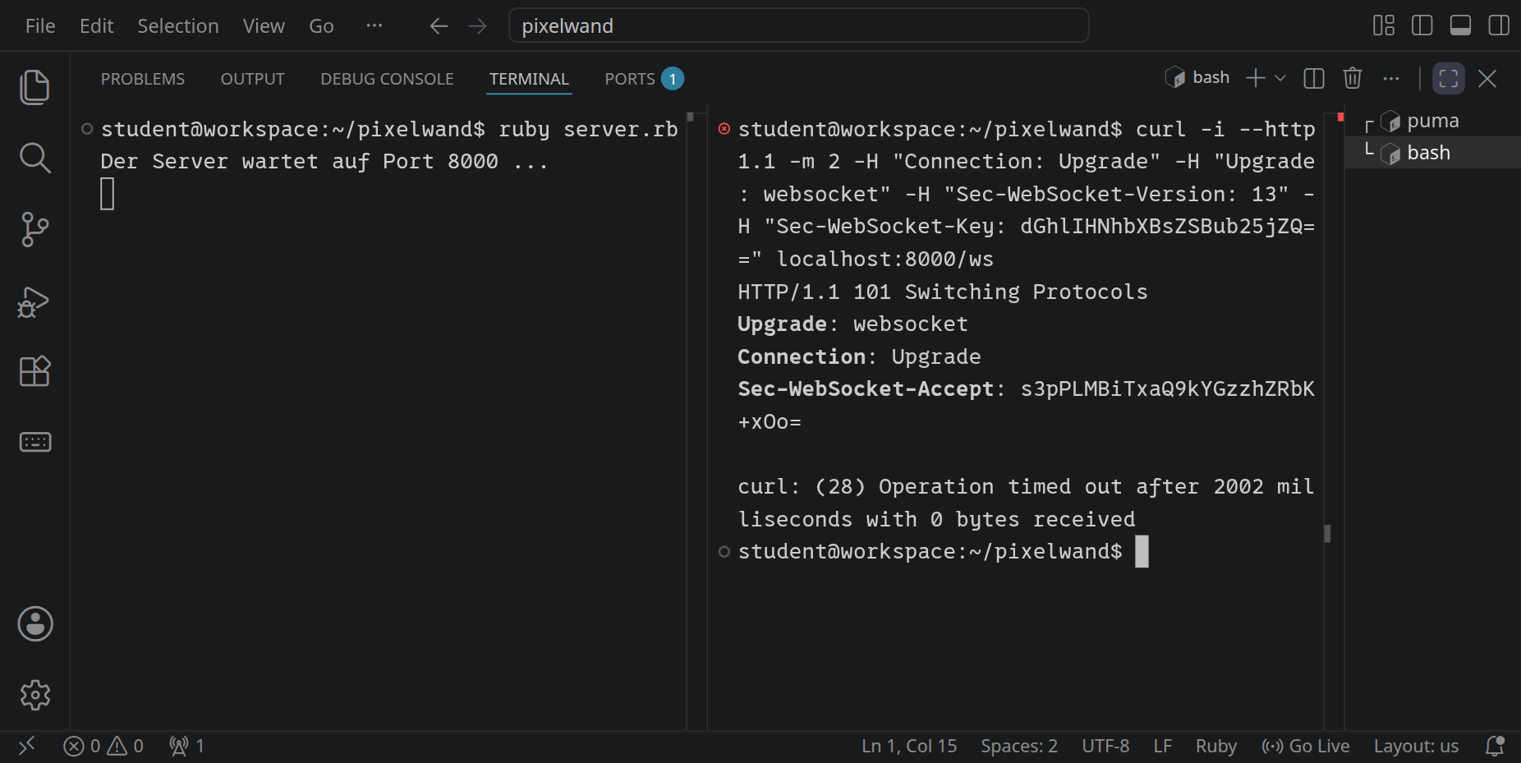The image size is (1521, 763).
Task: Open the Ruby language mode selector
Action: [1215, 746]
